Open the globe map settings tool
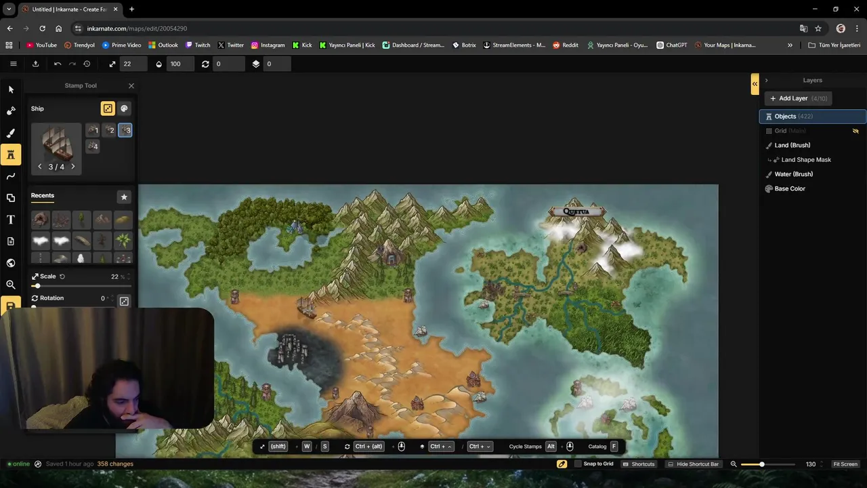867x488 pixels. (11, 263)
